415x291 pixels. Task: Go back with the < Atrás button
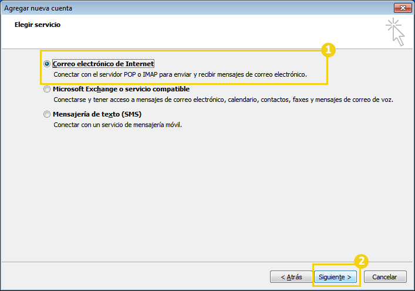pos(291,277)
